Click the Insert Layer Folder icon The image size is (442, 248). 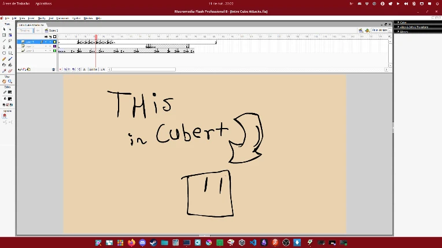(29, 69)
